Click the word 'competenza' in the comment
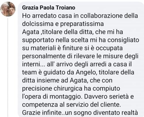This screenshot has height=117, width=144. 40,105
